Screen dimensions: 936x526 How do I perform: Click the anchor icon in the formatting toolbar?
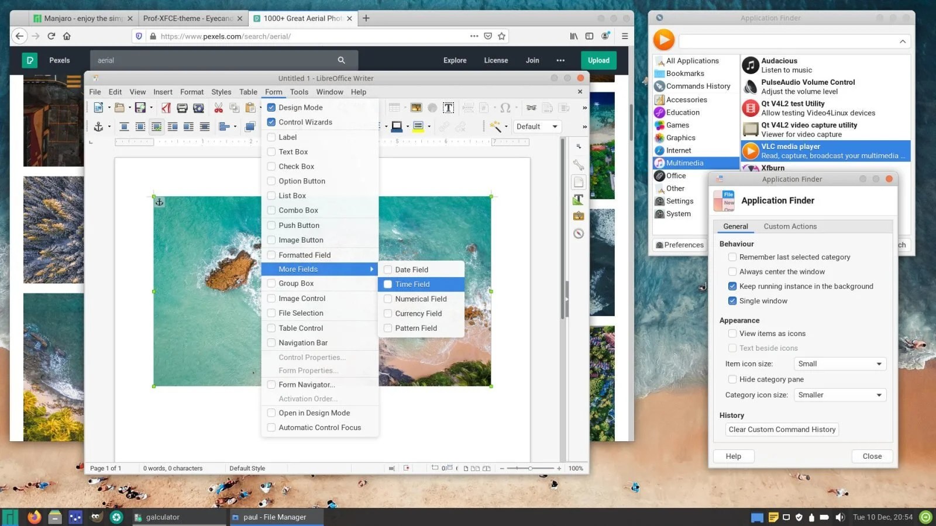pos(99,126)
